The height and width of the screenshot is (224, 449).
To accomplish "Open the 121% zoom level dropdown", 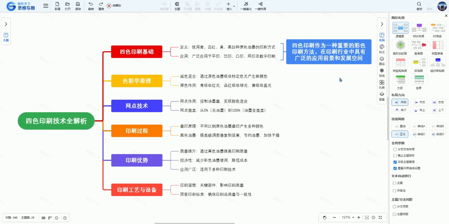I will point(348,217).
